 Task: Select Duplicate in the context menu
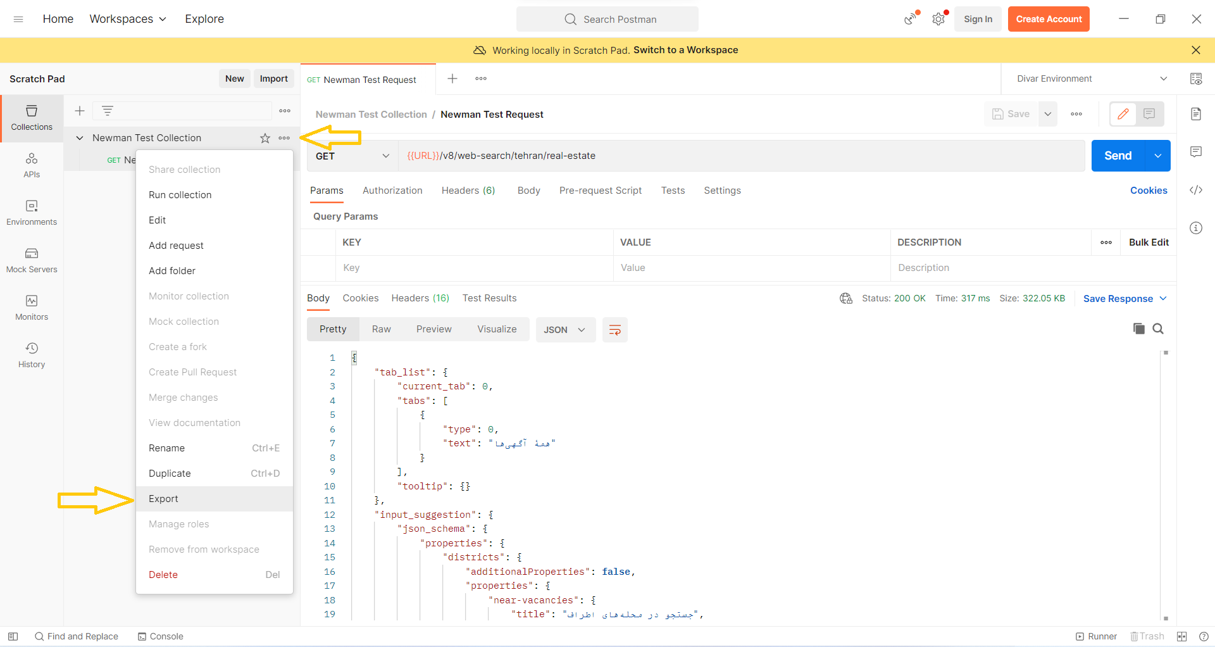(x=215, y=474)
